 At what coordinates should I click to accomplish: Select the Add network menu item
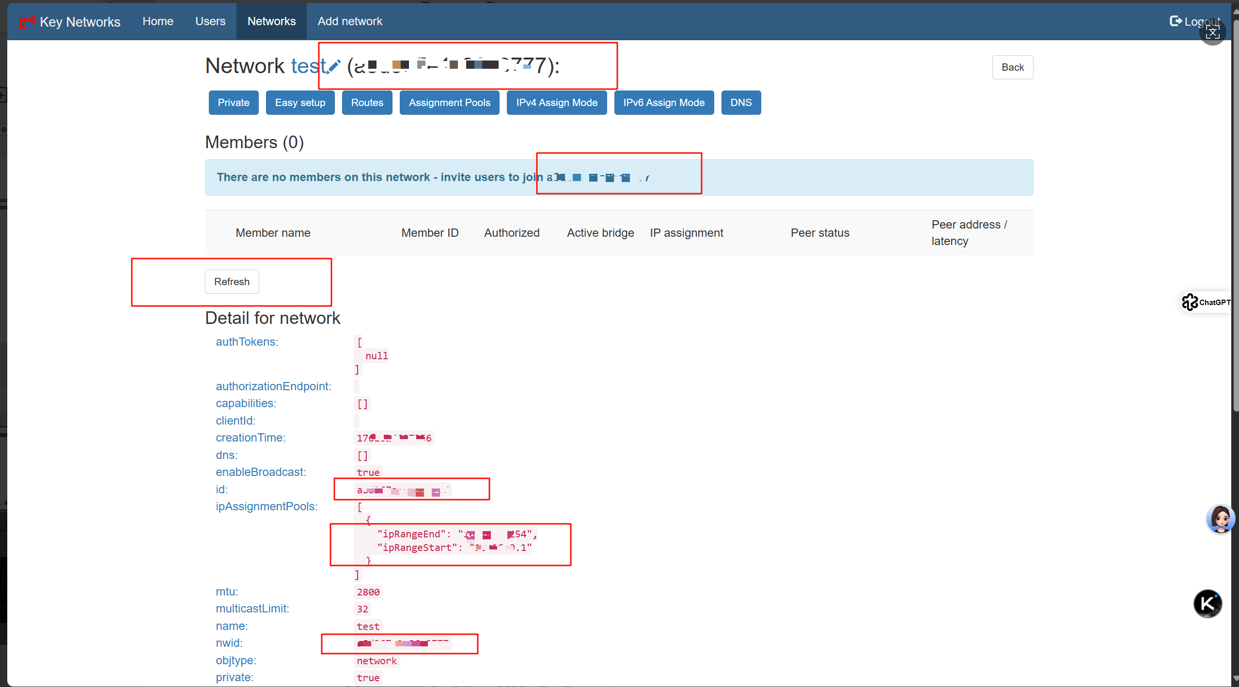[x=349, y=21]
